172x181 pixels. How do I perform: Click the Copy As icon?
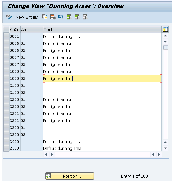[x=45, y=17]
